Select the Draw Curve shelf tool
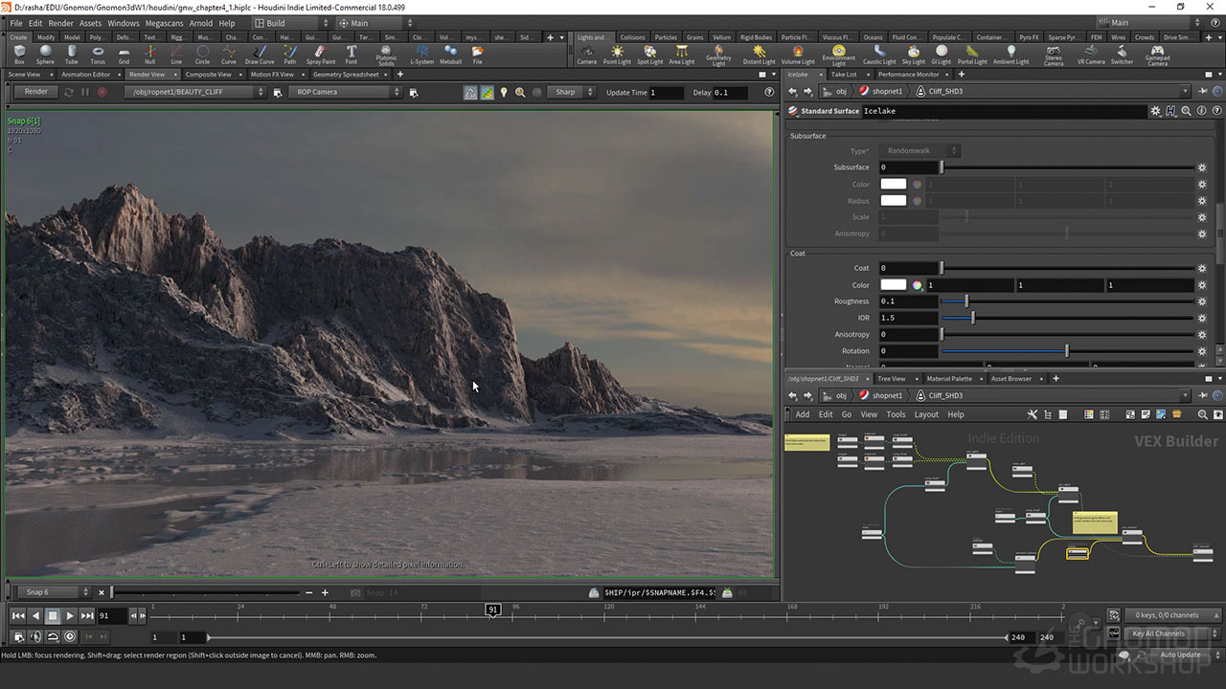The width and height of the screenshot is (1226, 689). click(x=260, y=55)
